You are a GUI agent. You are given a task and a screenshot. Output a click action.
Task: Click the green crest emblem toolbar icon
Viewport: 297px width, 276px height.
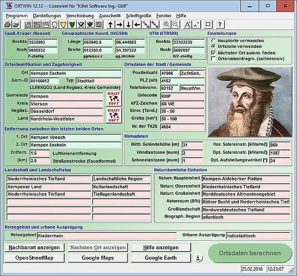[90, 24]
